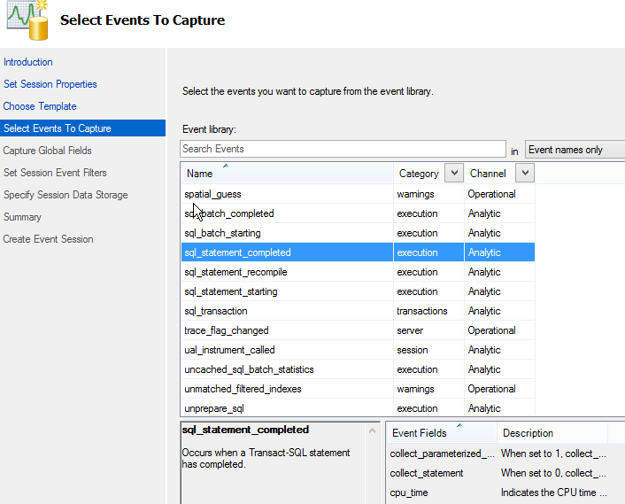Viewport: 625px width, 504px height.
Task: Open the Channel column filter dropdown
Action: tap(524, 174)
